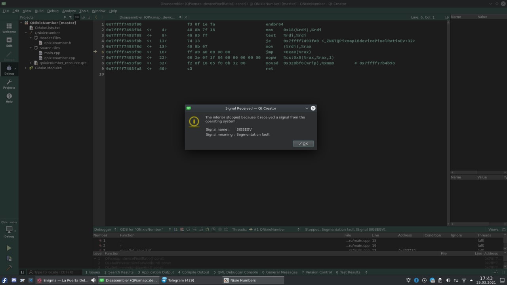
Task: Open the Fedora application launcher
Action: point(5,280)
